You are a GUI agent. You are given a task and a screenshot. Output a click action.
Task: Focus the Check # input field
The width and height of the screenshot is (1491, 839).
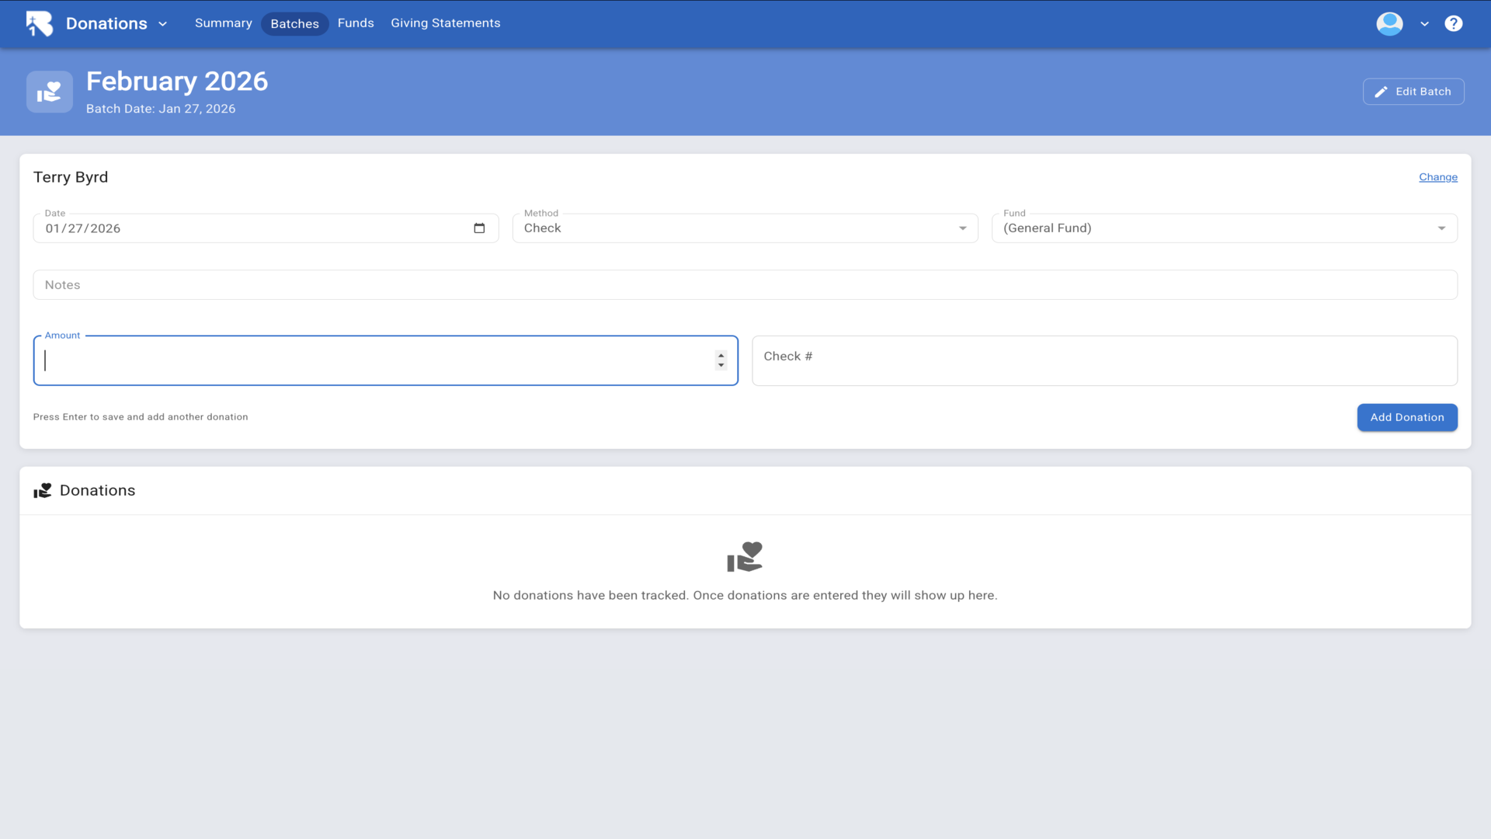(x=1103, y=360)
